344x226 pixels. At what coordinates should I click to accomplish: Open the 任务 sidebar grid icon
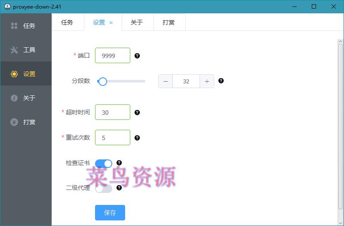coord(14,26)
